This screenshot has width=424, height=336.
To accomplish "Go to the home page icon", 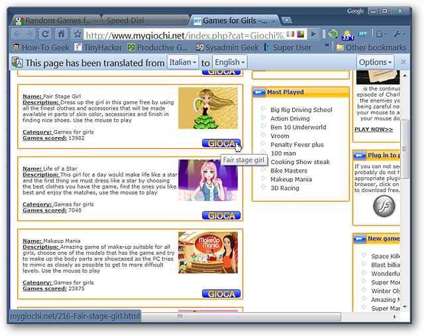I will coord(61,34).
